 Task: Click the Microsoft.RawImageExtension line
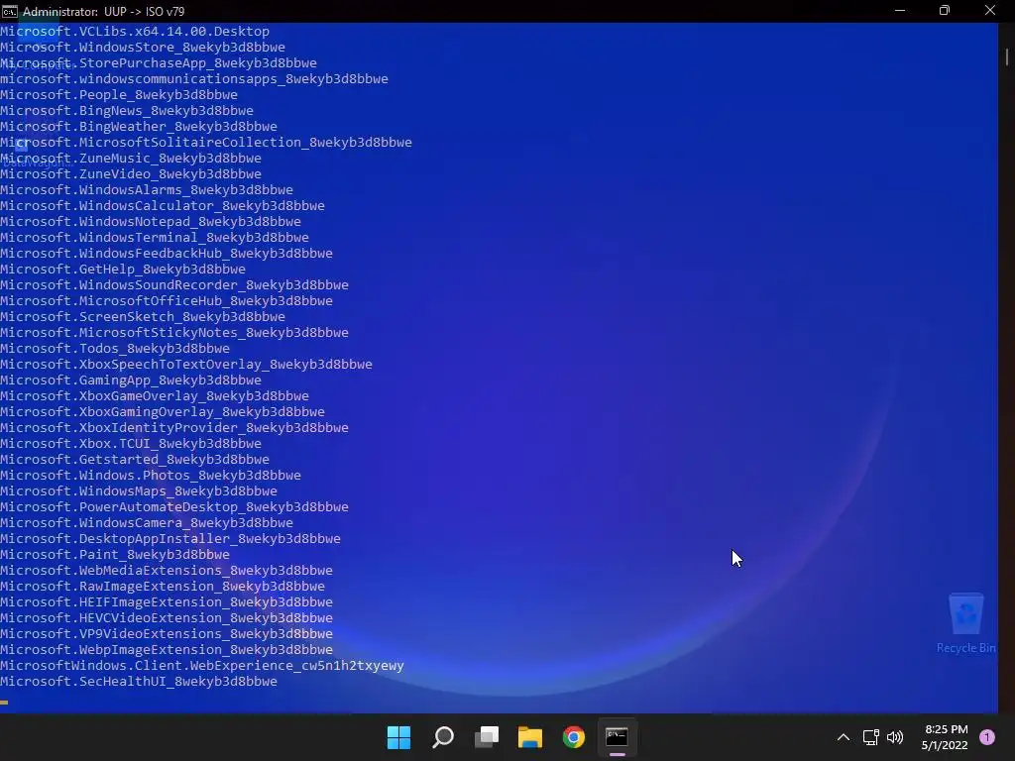click(163, 587)
